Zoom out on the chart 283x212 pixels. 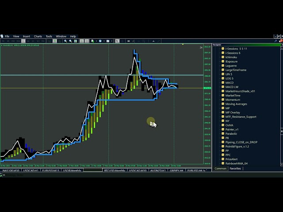[x=71, y=41]
